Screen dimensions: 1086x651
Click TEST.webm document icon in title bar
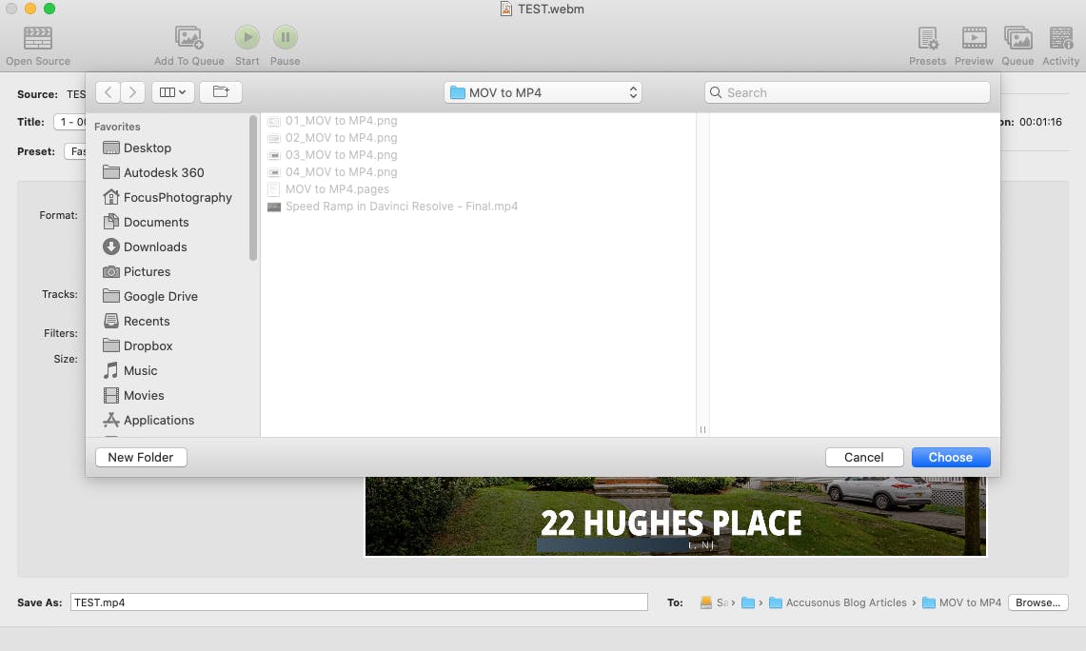[506, 9]
